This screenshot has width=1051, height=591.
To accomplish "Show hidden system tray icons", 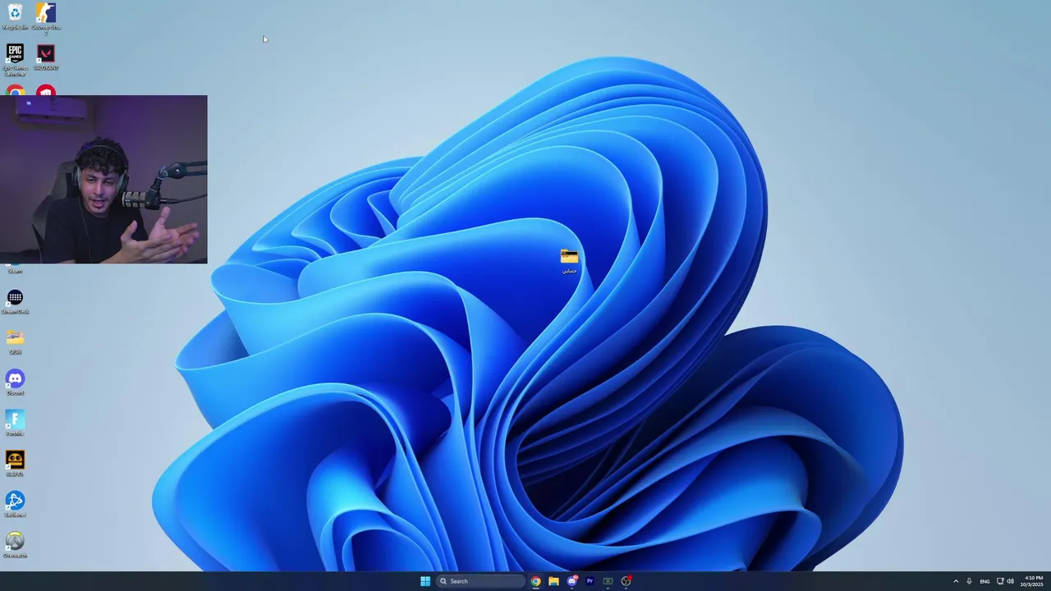I will pyautogui.click(x=956, y=581).
